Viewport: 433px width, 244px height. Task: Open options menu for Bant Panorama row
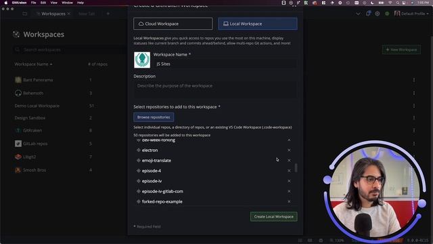(414, 80)
